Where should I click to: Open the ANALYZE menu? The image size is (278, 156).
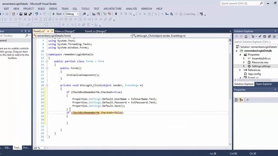(131, 9)
